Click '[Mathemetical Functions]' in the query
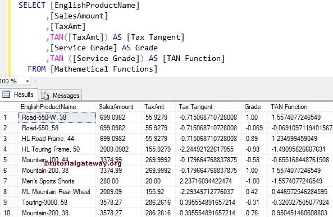 (x=104, y=69)
